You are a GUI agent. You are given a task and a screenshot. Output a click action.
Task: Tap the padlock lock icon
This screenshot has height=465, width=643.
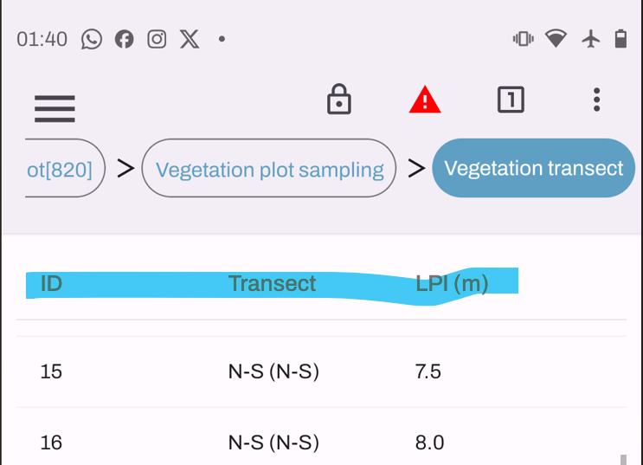click(x=338, y=100)
